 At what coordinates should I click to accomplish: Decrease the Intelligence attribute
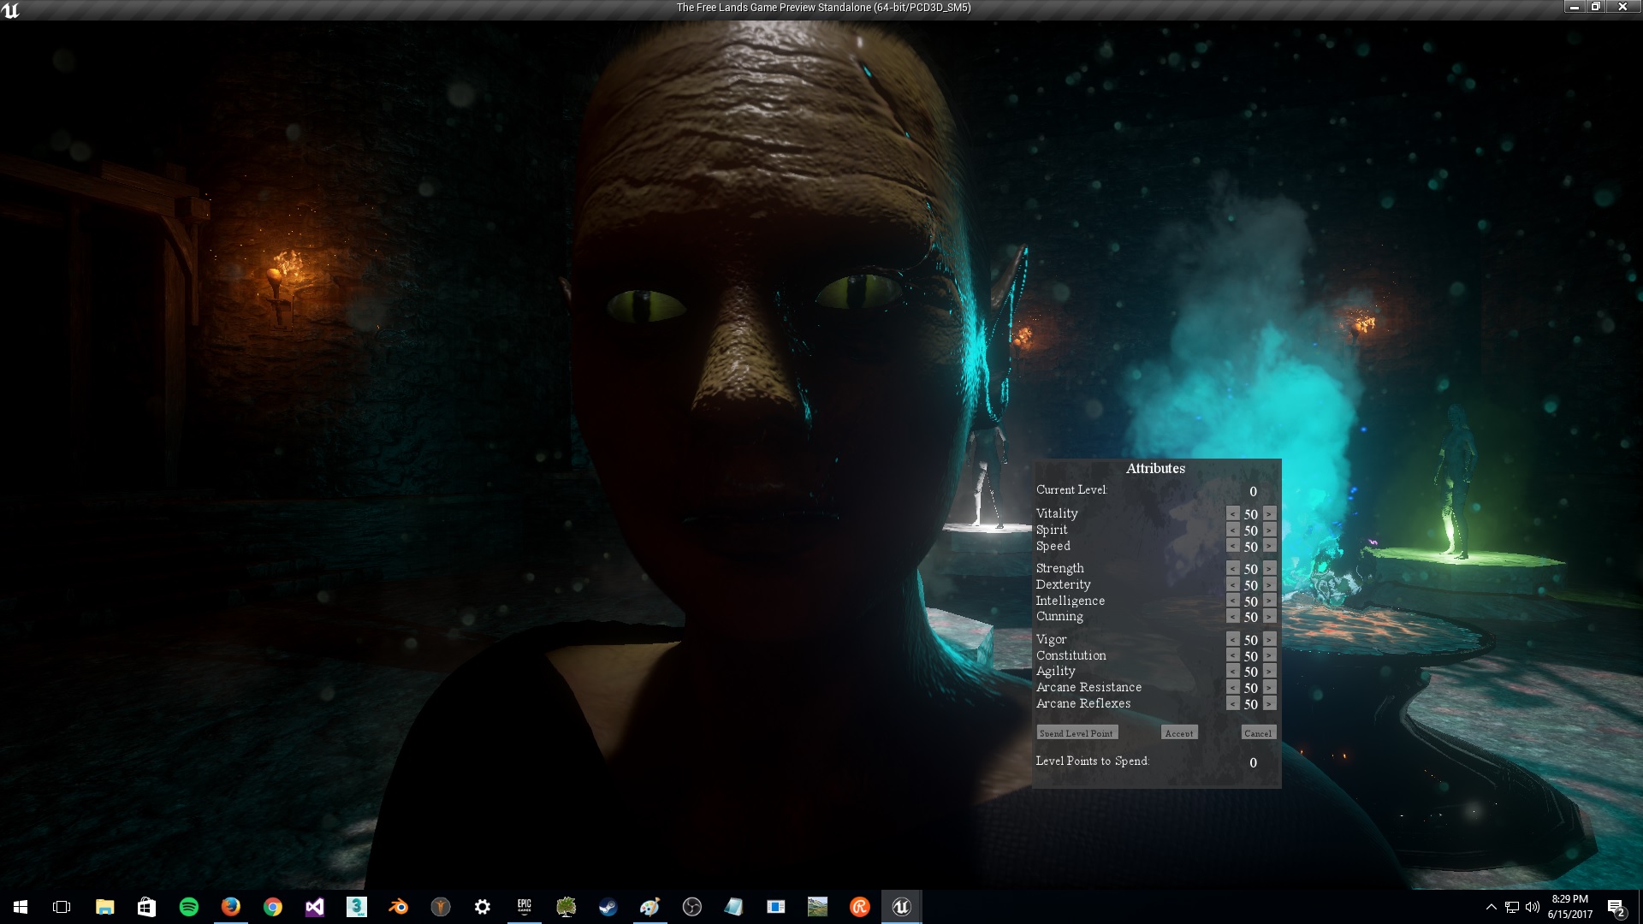(x=1232, y=601)
